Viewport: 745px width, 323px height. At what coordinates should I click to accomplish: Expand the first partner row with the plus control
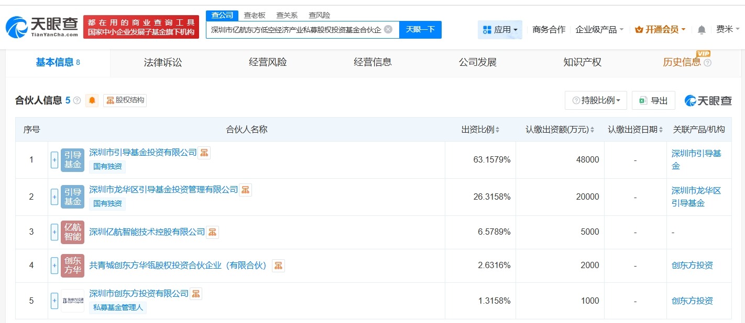click(54, 160)
